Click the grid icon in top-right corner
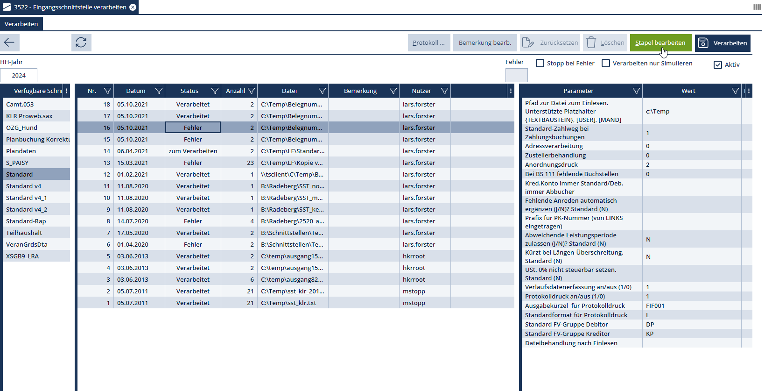765x391 pixels. pyautogui.click(x=757, y=7)
